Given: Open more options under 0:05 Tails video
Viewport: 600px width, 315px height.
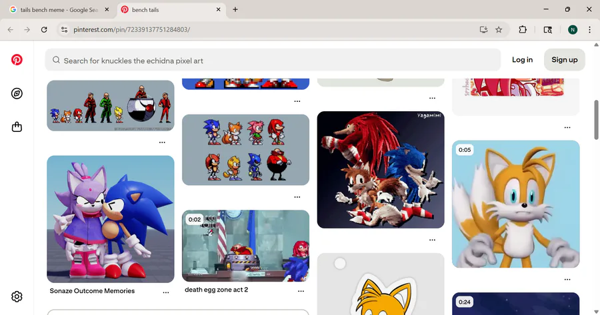Looking at the screenshot, I should (x=567, y=280).
